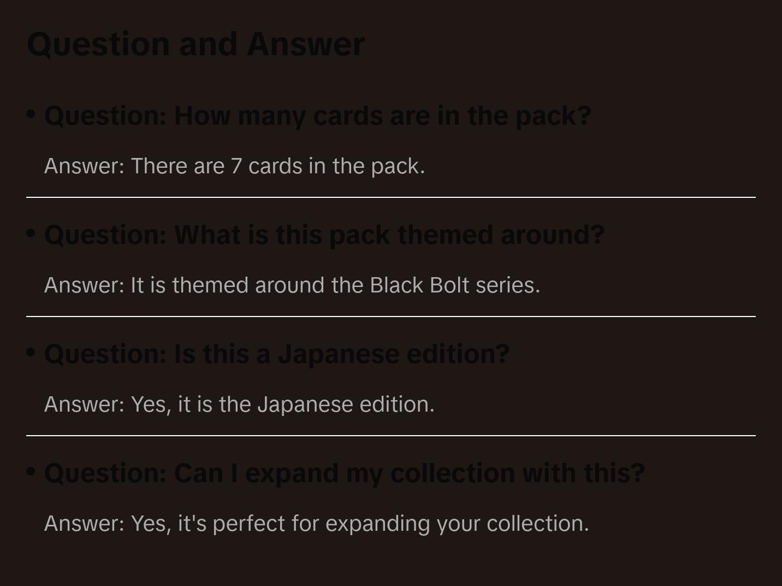782x586 pixels.
Task: Click the bullet beside the pack theme question
Action: tap(31, 233)
